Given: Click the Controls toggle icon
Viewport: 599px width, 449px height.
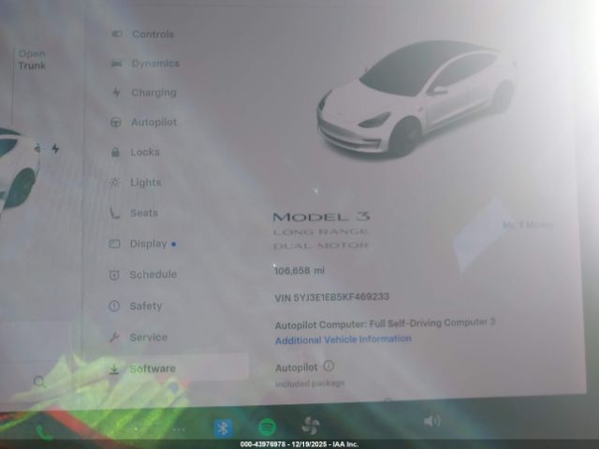Looking at the screenshot, I should (x=116, y=35).
